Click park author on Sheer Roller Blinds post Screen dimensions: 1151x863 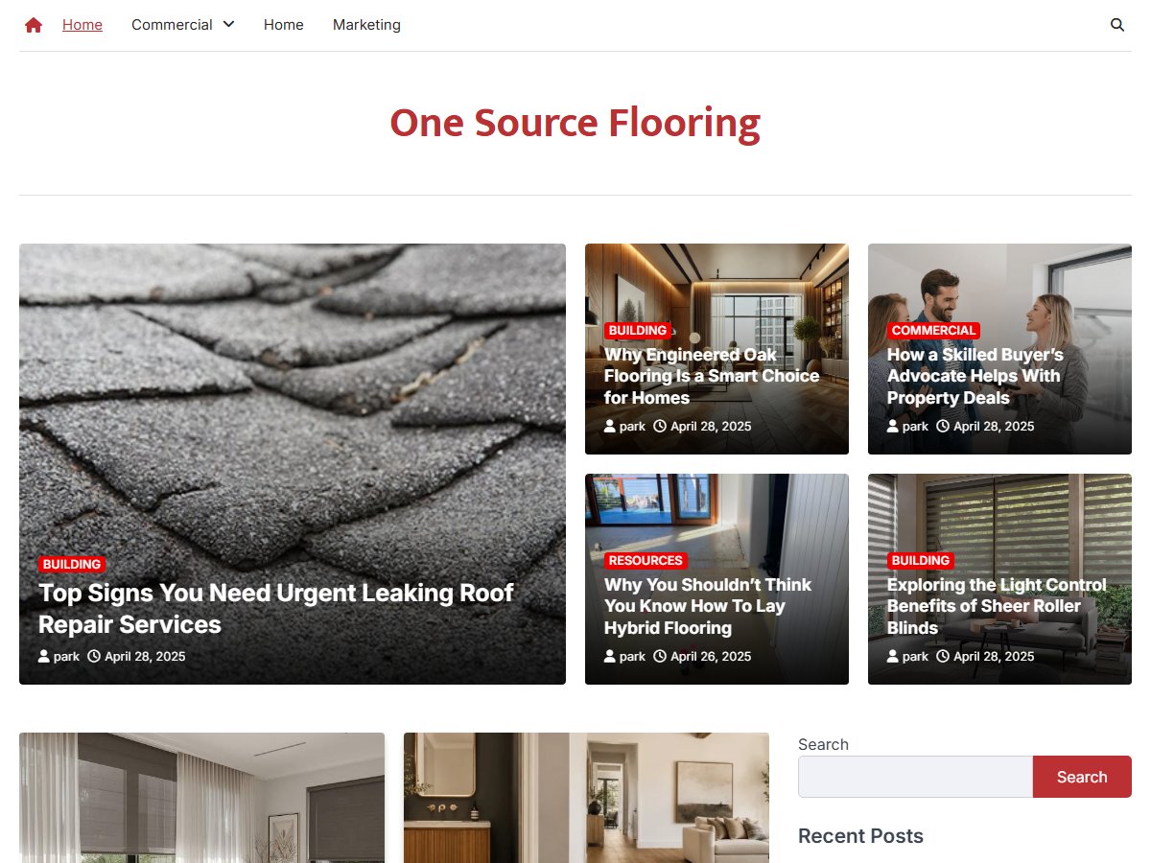tap(915, 657)
